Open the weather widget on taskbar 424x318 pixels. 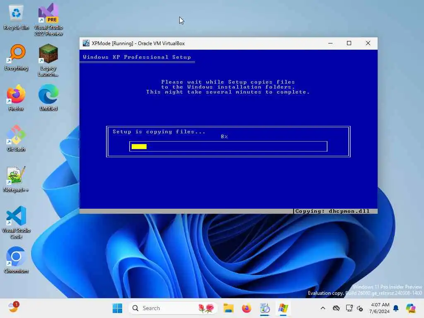13,308
